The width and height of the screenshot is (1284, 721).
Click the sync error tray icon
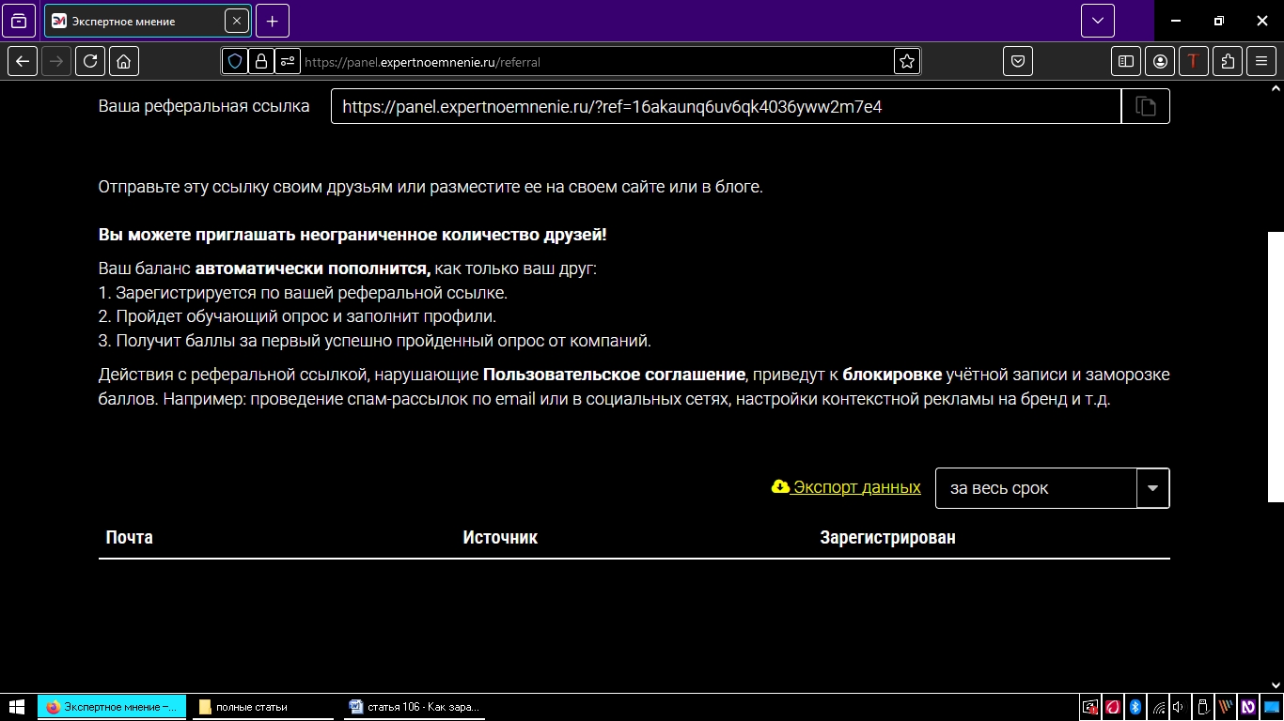point(1089,707)
